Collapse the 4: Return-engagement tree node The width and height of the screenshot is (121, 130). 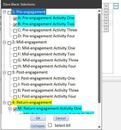click(x=4, y=103)
